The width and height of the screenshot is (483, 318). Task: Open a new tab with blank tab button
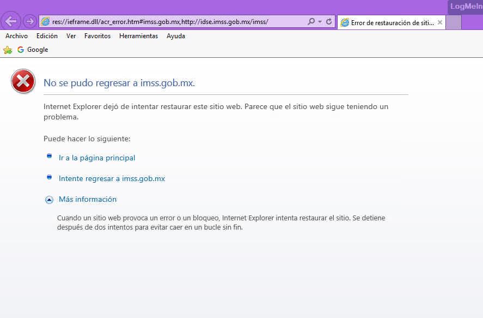point(454,22)
